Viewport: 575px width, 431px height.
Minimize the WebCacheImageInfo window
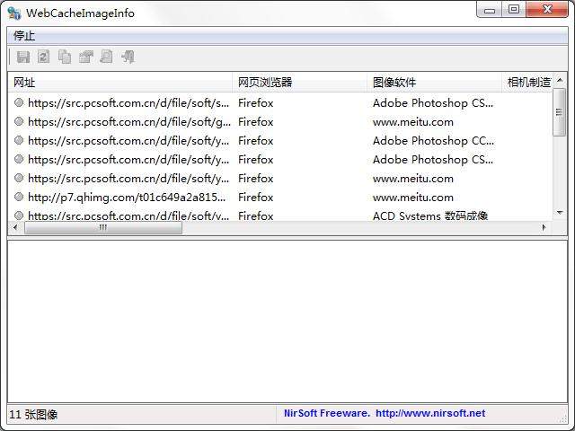click(x=489, y=10)
